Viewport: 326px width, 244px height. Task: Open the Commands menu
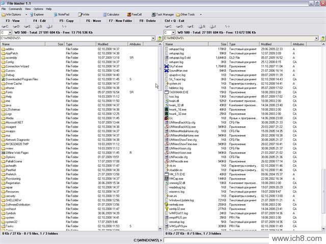coord(15,9)
